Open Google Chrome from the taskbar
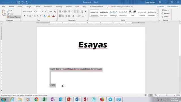 pos(36,99)
